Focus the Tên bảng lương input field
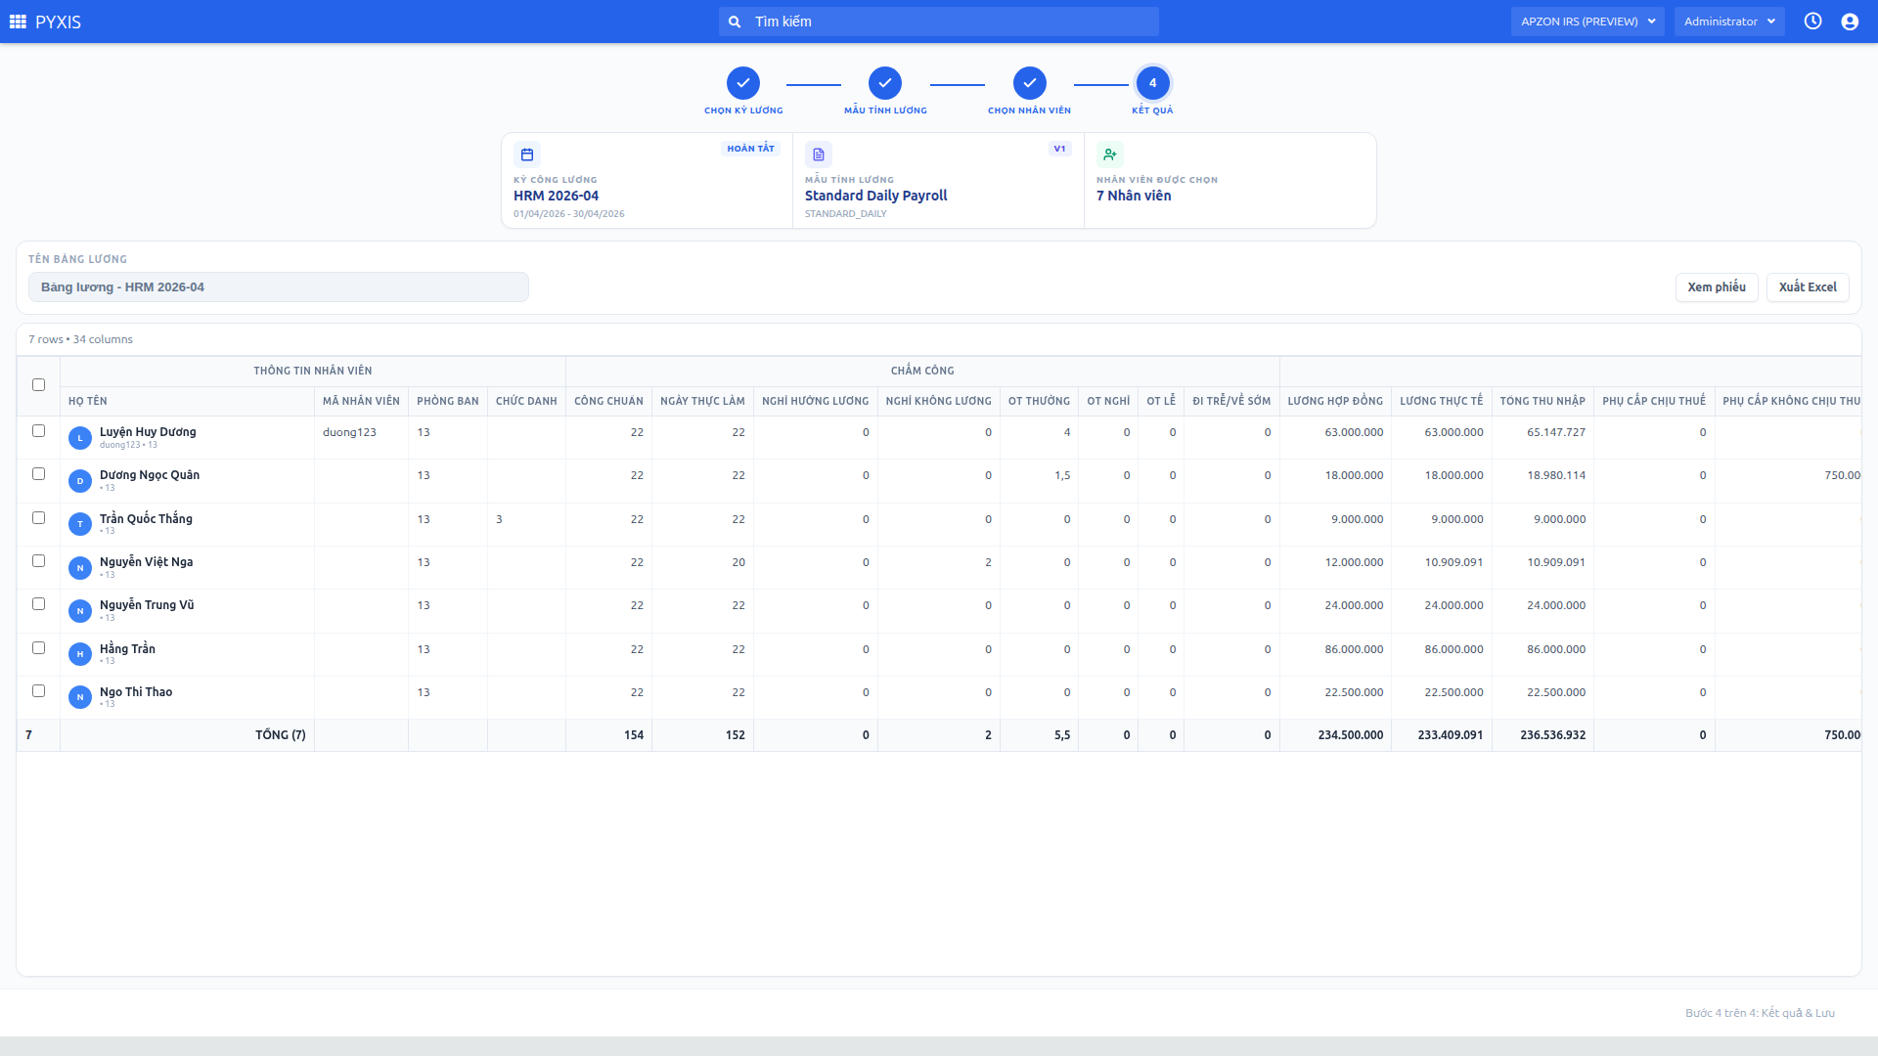Screen dimensions: 1878x1056 [279, 287]
